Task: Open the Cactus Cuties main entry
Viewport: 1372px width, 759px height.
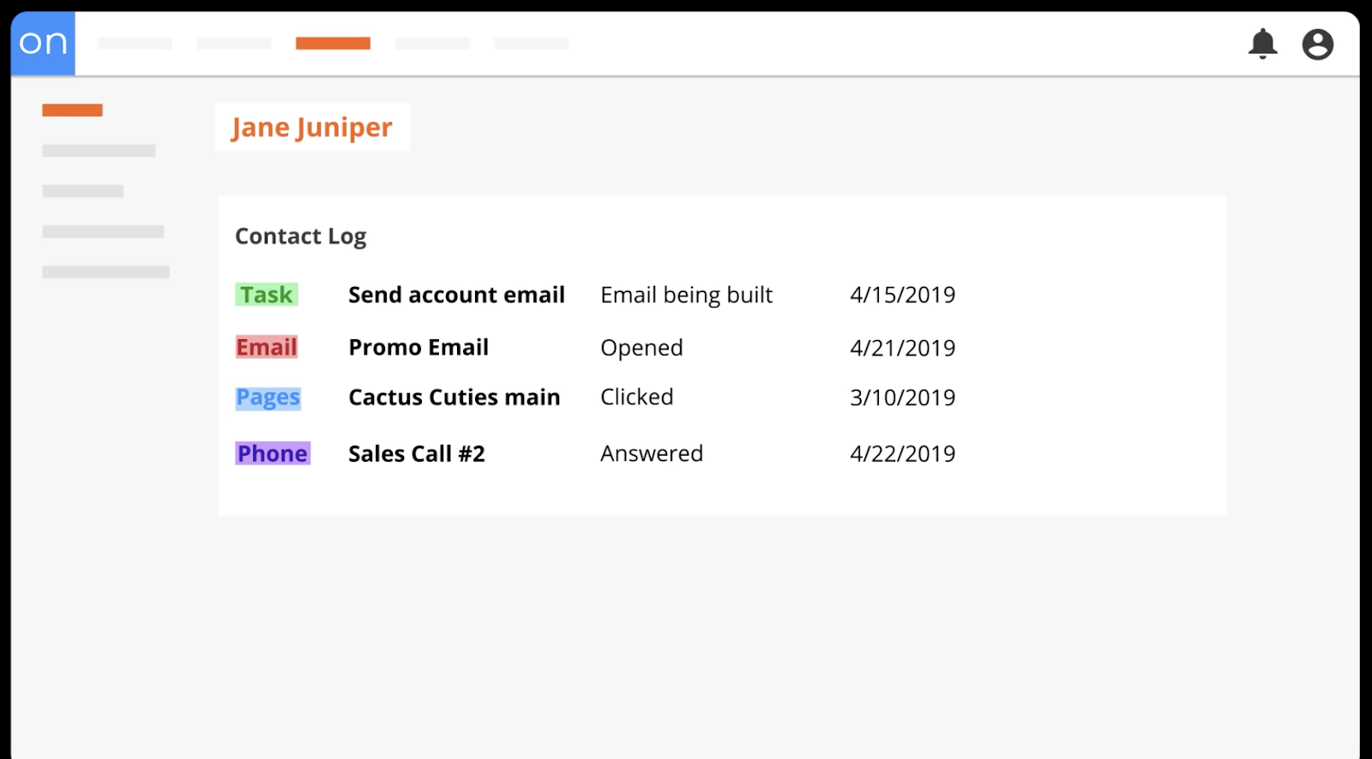Action: pos(454,397)
